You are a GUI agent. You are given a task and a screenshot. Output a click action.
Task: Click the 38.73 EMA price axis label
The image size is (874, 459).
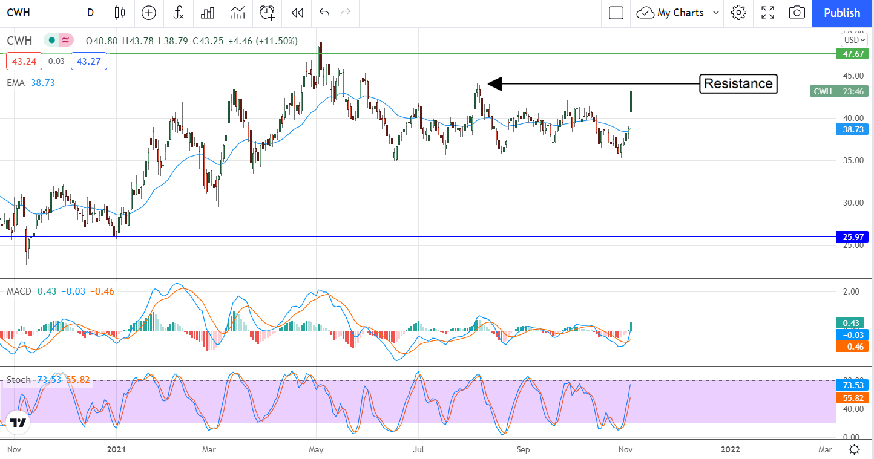tap(853, 129)
